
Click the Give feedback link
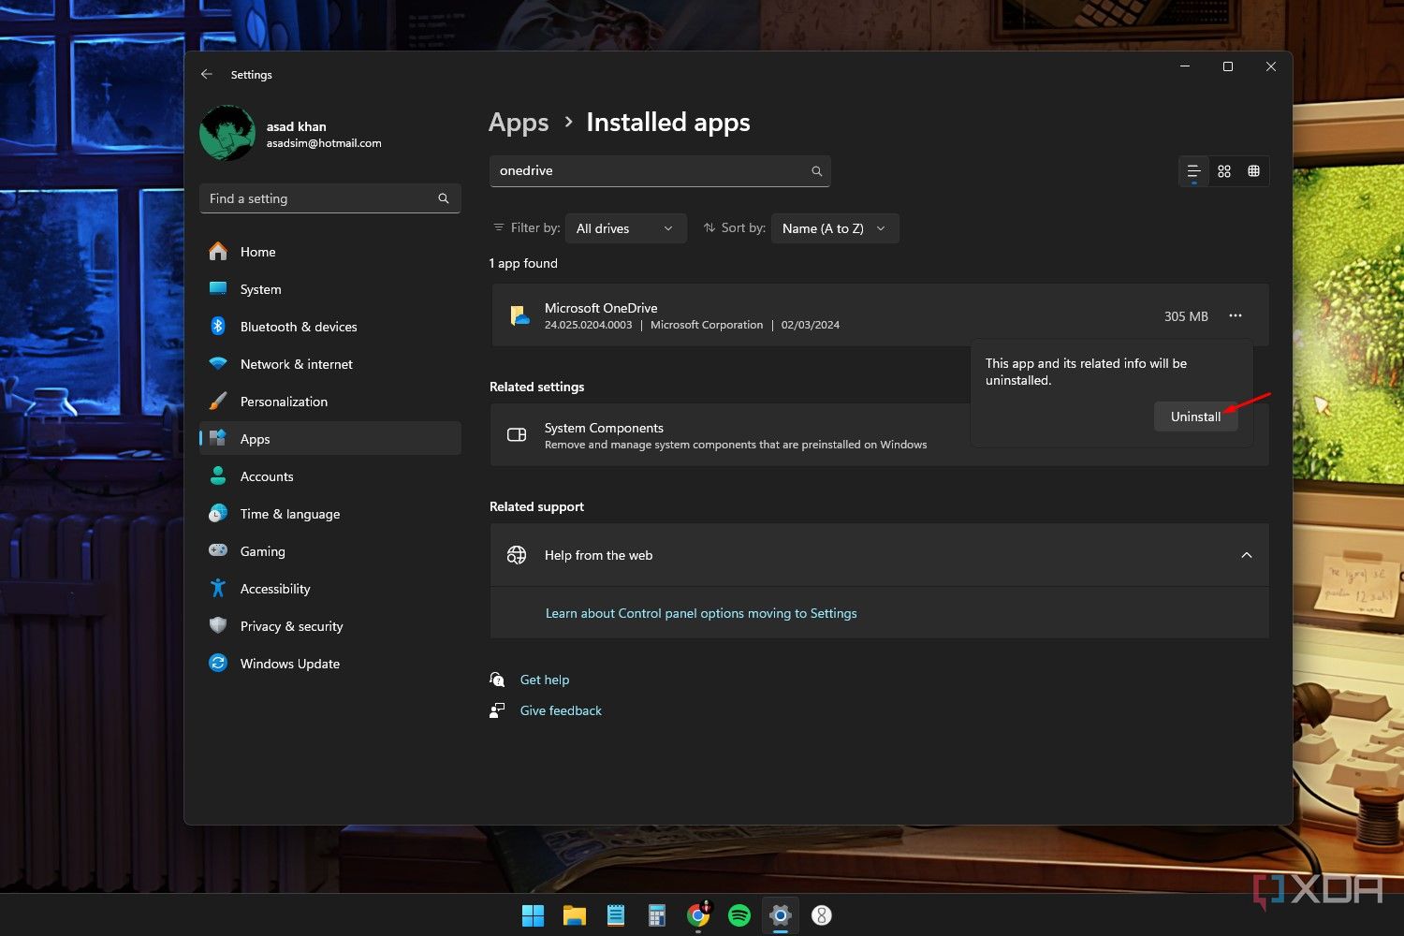point(561,710)
